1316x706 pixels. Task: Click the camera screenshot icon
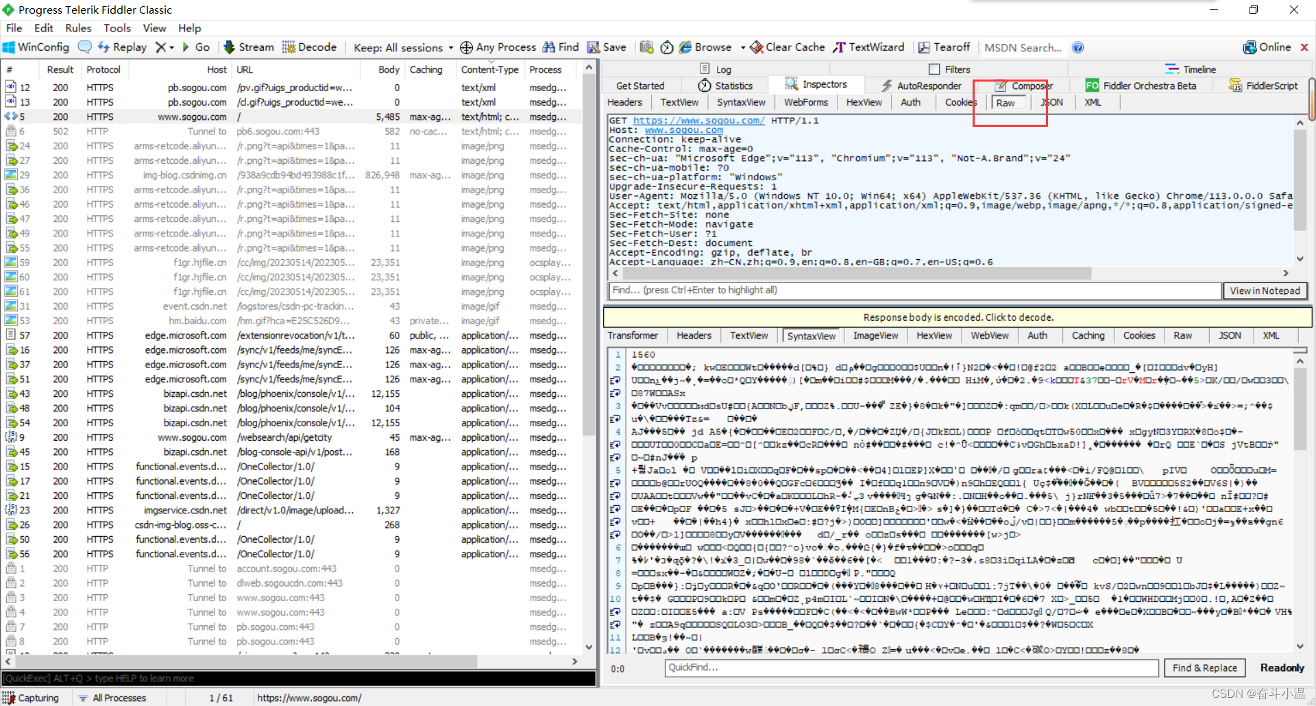(646, 47)
